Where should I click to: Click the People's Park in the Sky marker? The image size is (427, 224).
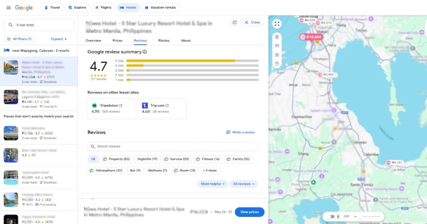(x=322, y=176)
